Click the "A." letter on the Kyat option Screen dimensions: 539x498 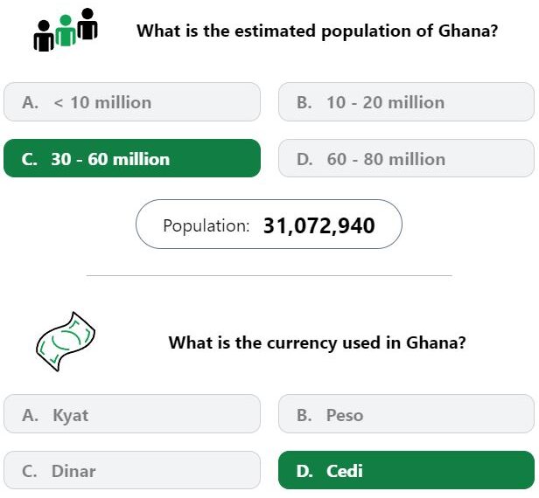coord(31,415)
